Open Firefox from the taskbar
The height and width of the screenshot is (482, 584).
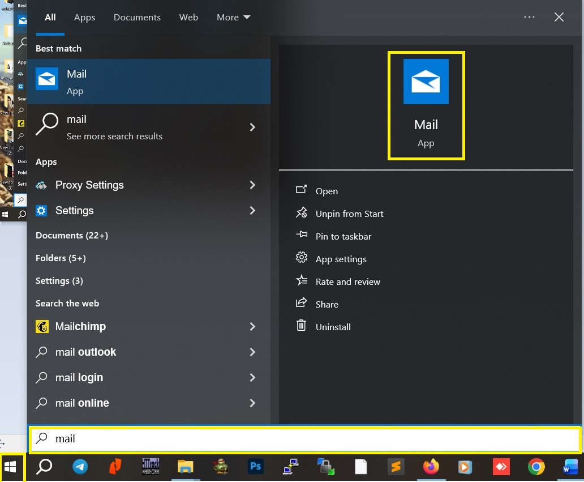[x=431, y=466]
